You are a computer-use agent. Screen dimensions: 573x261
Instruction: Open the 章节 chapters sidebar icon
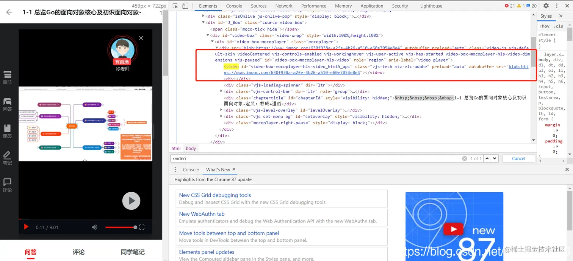[x=7, y=77]
